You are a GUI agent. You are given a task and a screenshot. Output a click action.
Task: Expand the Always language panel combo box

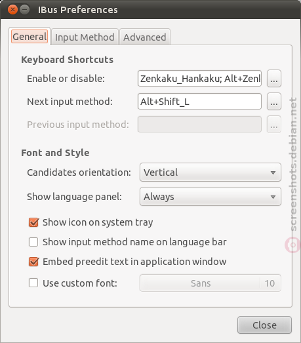211,197
